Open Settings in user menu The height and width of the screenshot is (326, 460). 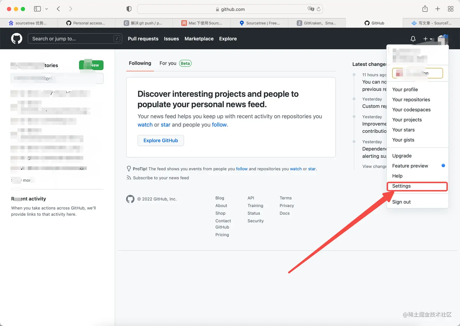click(x=417, y=186)
